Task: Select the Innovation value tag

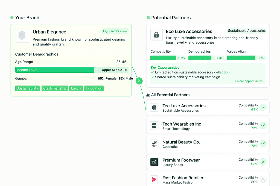Action: coord(94,89)
